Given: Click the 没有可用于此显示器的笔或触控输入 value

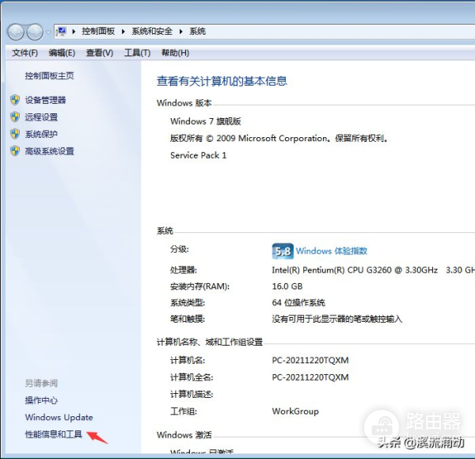Looking at the screenshot, I should pyautogui.click(x=337, y=319).
